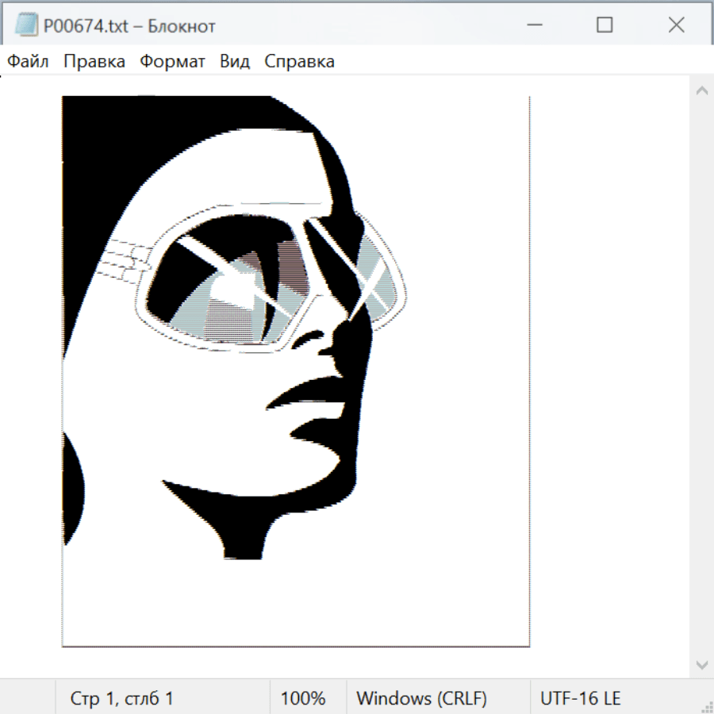
Task: Click the Notepad icon in title bar
Action: pyautogui.click(x=26, y=25)
